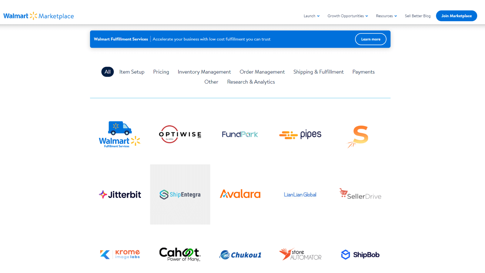The image size is (485, 273).
Task: Open the Cahoot partner logo
Action: pos(180,254)
